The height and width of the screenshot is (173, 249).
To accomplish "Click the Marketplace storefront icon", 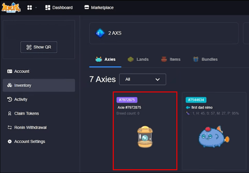I will [x=87, y=7].
